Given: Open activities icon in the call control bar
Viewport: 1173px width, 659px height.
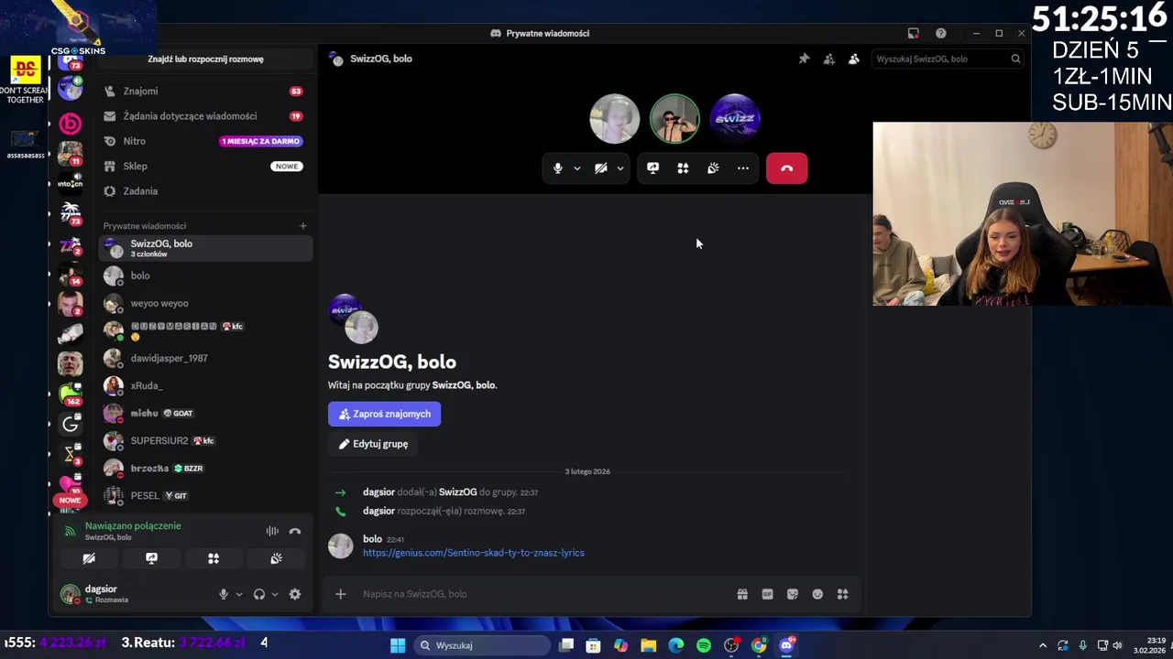Looking at the screenshot, I should coord(683,168).
